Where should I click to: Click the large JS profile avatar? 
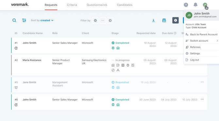click(189, 15)
